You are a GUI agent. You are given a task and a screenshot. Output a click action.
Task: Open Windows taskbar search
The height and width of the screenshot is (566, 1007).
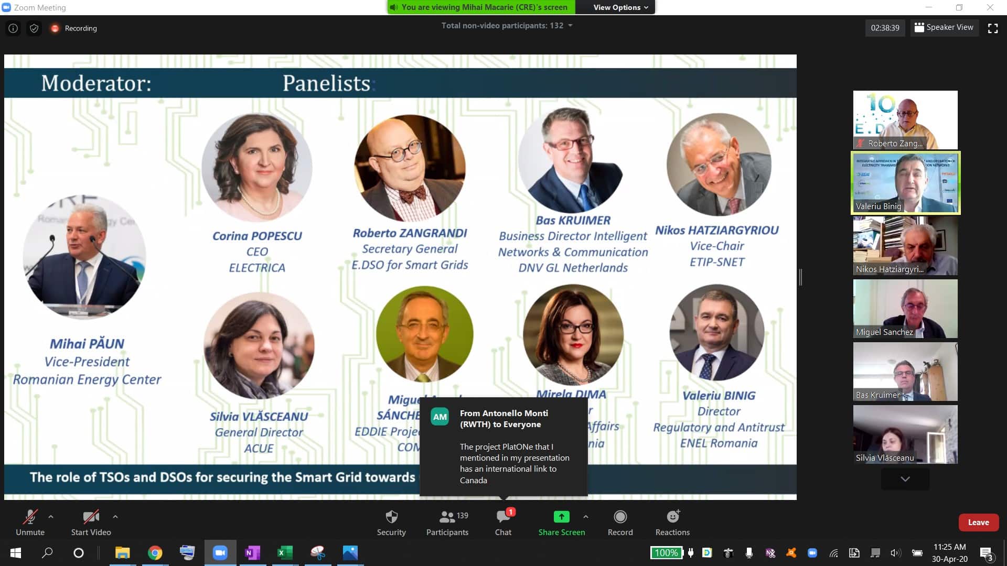point(47,553)
